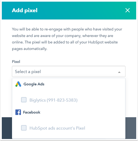Check the HubSpot ads account's Pixel checkbox
Image resolution: width=138 pixels, height=141 pixels.
point(24,128)
